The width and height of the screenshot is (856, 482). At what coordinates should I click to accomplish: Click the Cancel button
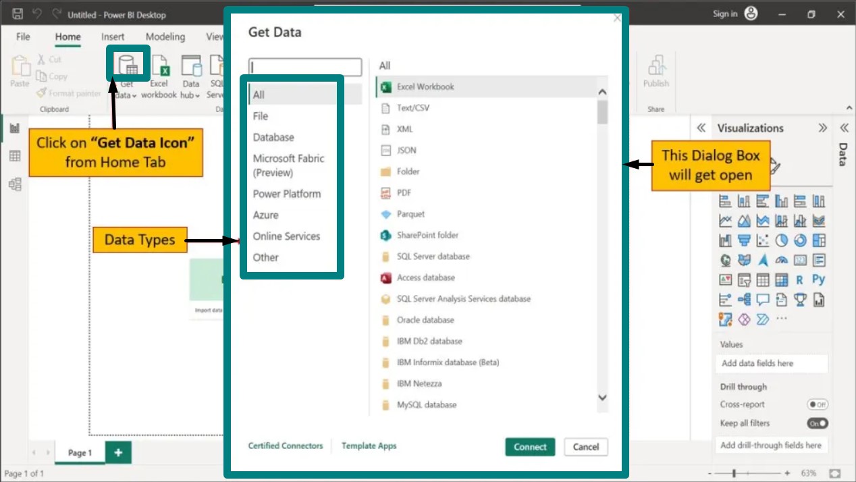click(x=586, y=447)
